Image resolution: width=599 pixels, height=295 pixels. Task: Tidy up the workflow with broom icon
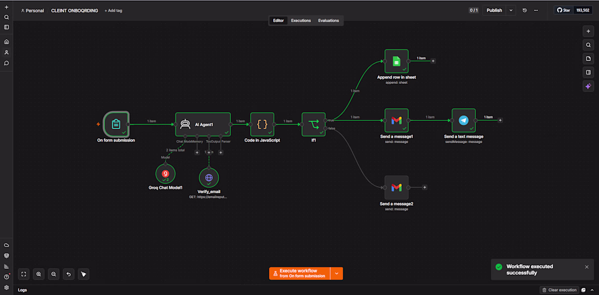click(x=83, y=274)
